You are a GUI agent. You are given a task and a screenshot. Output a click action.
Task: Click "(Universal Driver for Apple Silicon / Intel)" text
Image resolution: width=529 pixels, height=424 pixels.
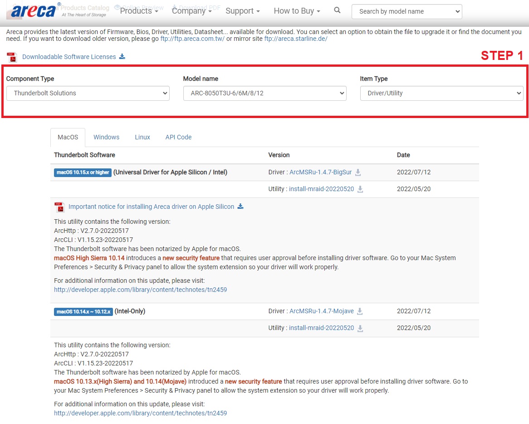click(171, 172)
